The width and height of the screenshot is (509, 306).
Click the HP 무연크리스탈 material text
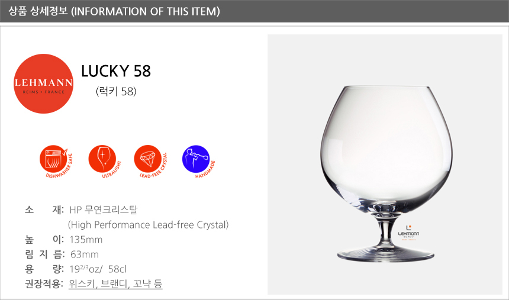[104, 210]
